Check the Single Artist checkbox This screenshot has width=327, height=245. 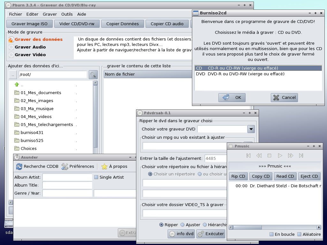point(96,177)
